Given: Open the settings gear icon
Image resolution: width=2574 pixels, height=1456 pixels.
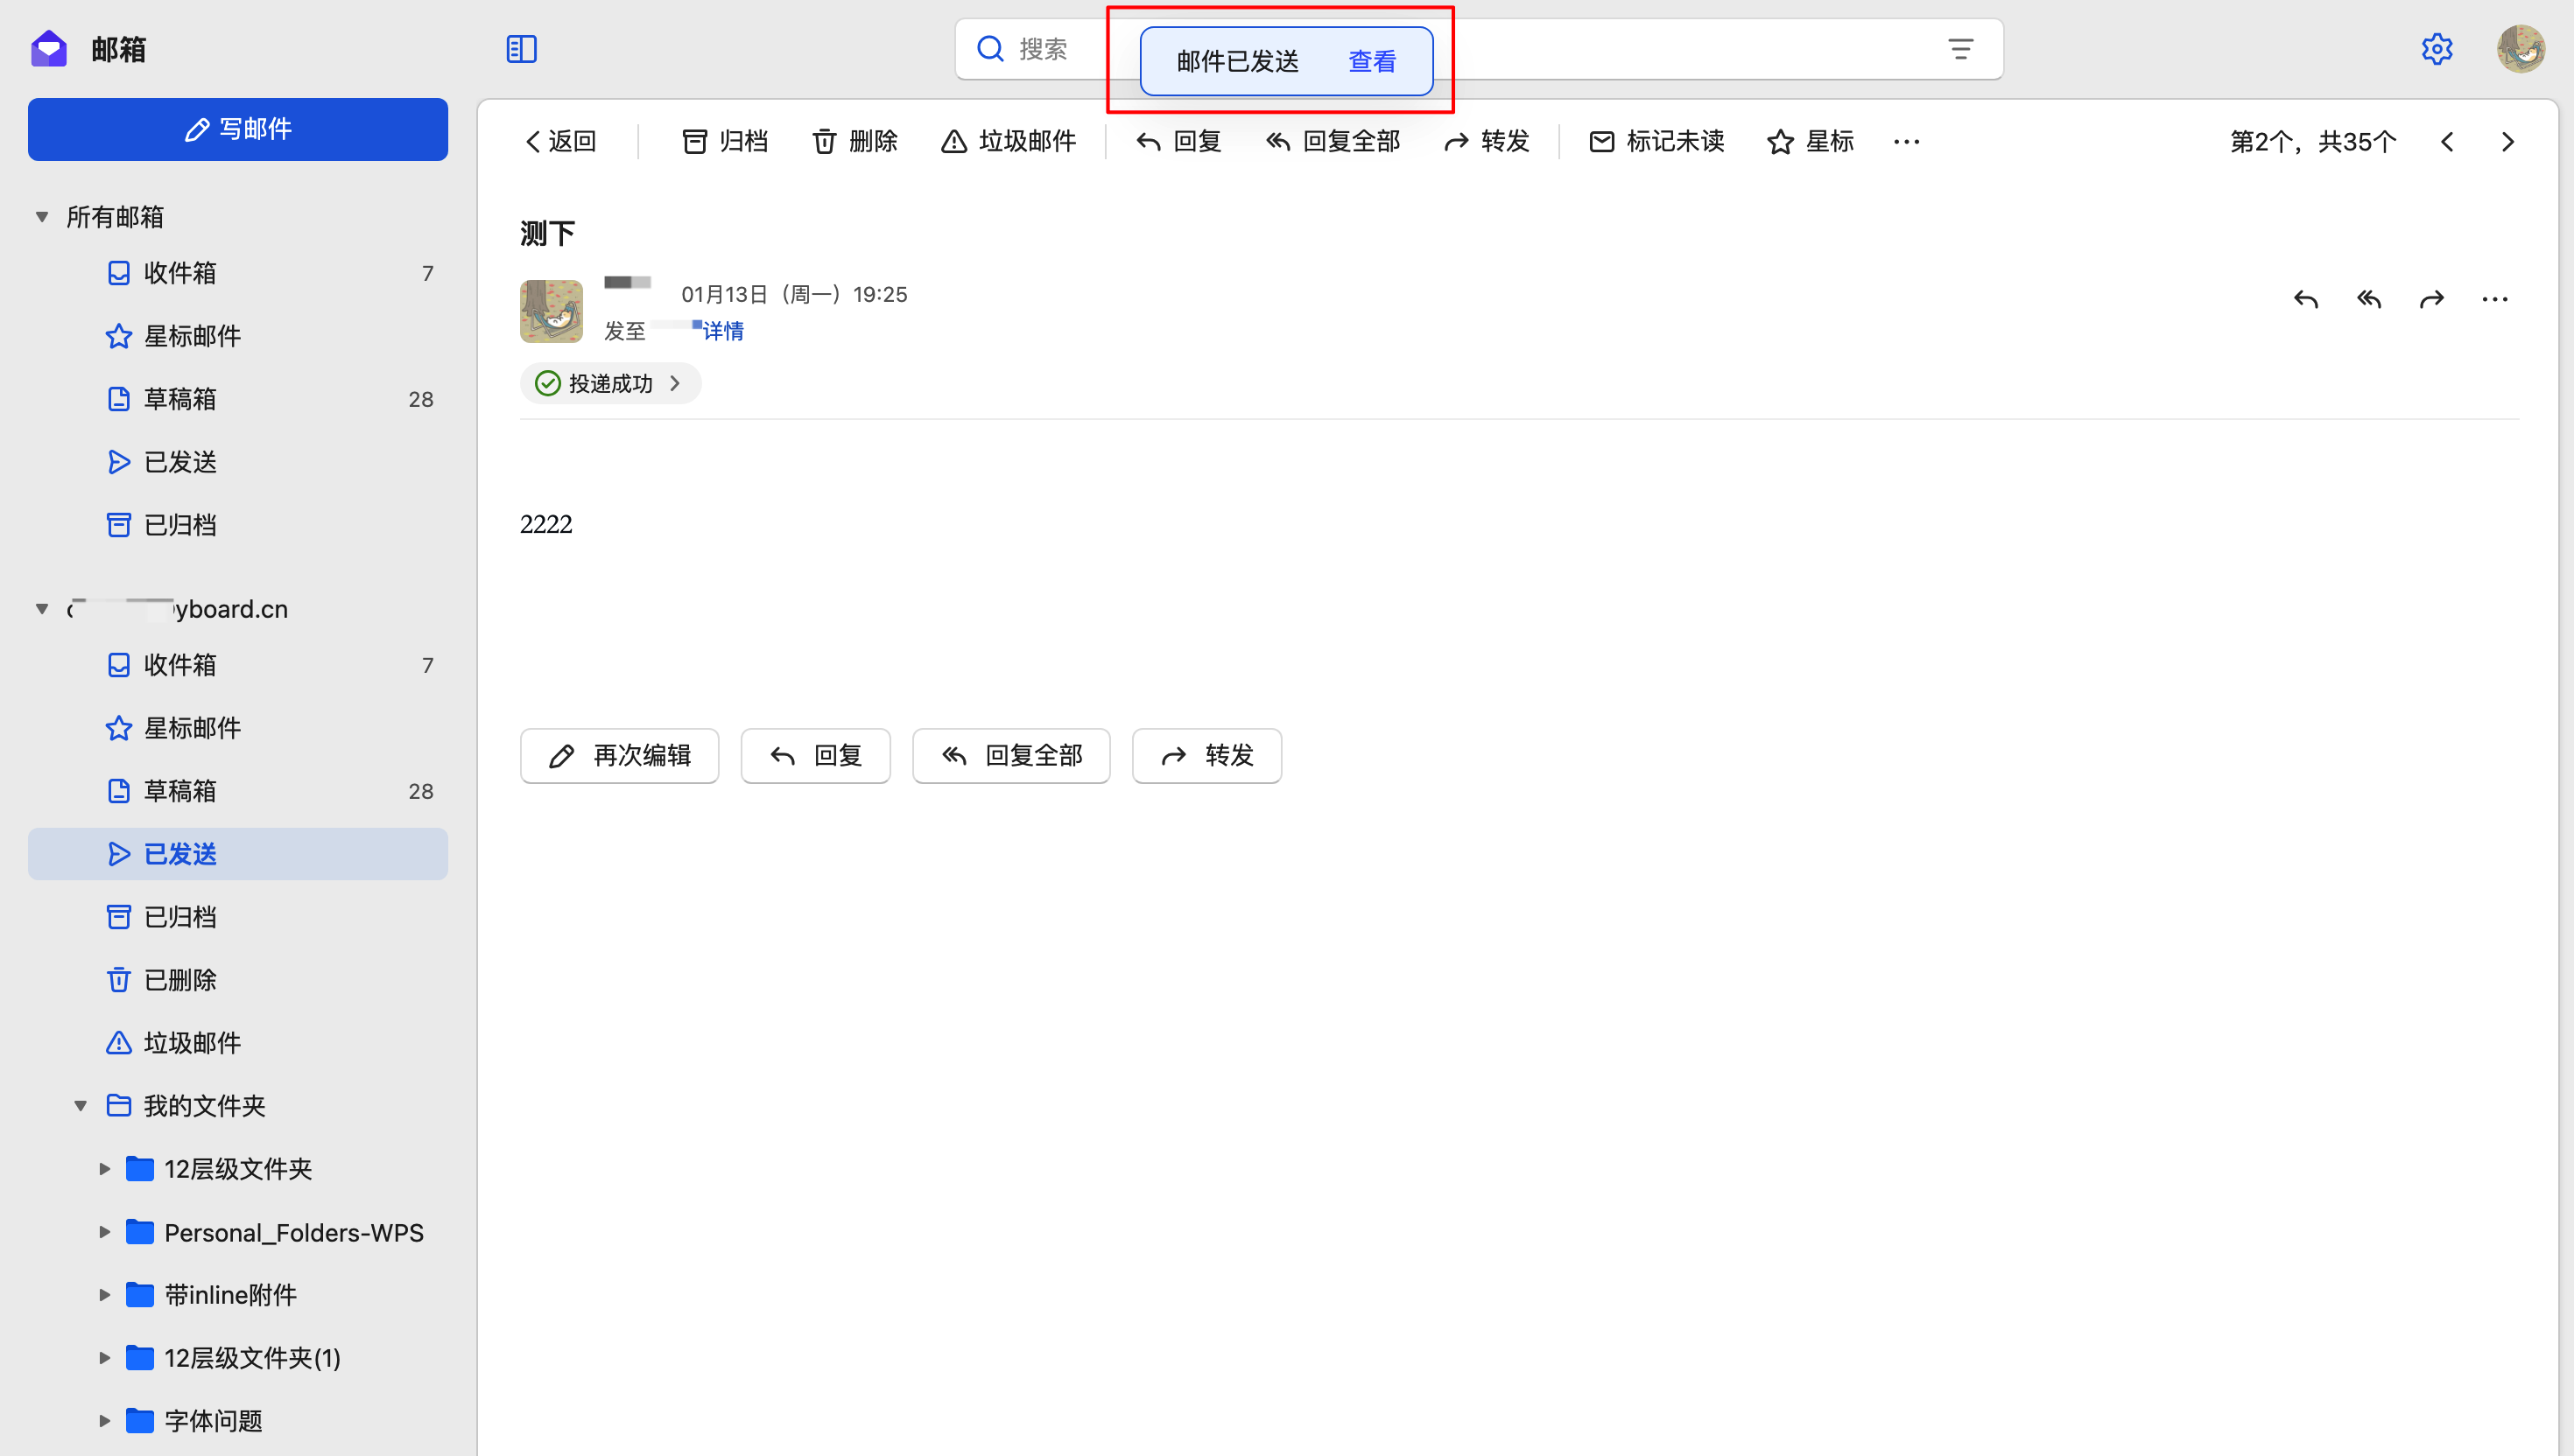Looking at the screenshot, I should click(x=2437, y=49).
